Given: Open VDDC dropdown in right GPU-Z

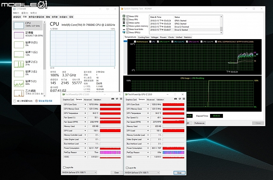Looking at the screenshot, I should [148, 157].
